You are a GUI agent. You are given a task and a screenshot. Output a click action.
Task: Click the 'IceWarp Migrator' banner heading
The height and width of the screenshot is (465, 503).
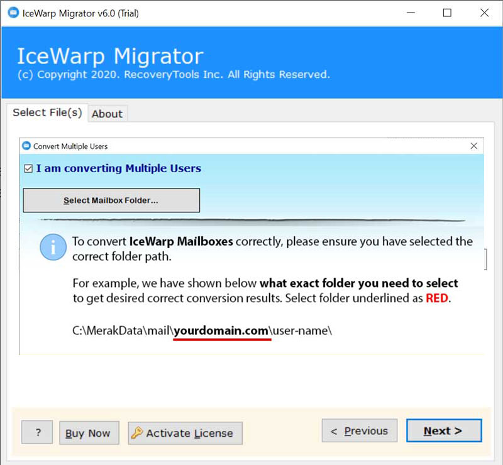click(x=110, y=56)
